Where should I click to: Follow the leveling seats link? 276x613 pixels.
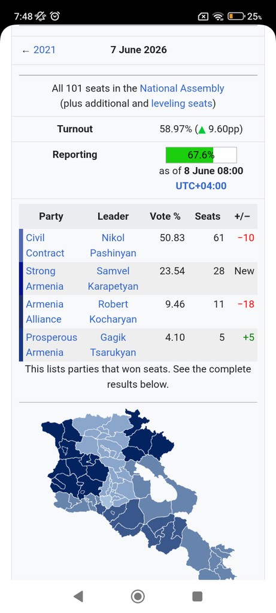coord(181,104)
